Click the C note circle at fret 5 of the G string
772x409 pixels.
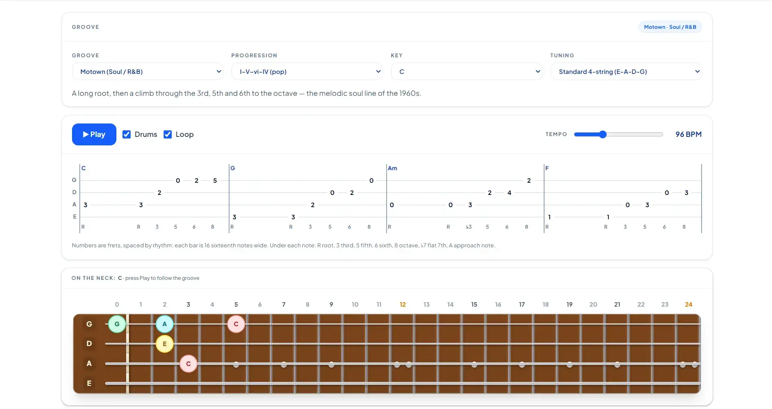(x=236, y=324)
